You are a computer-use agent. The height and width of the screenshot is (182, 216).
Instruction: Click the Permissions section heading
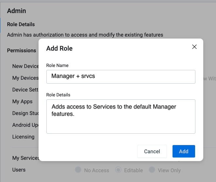coord(22,50)
